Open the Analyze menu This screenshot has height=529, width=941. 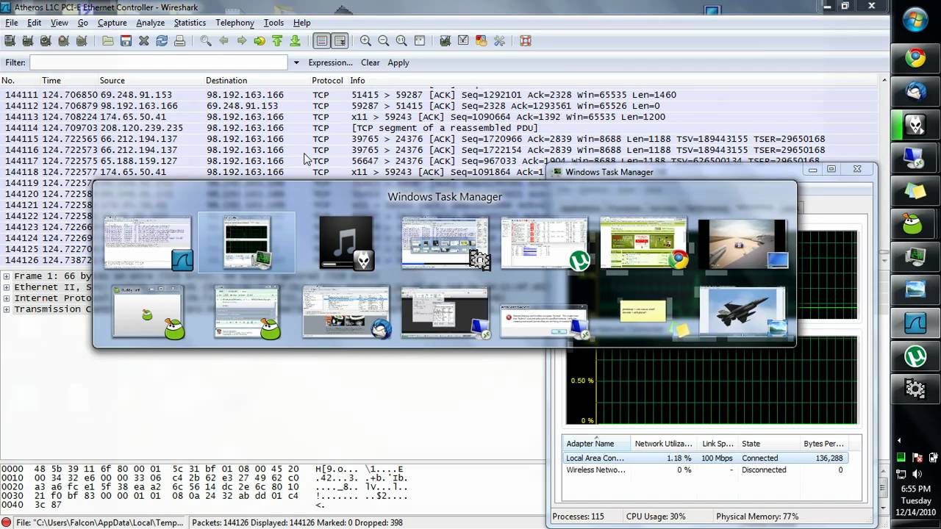[x=151, y=23]
